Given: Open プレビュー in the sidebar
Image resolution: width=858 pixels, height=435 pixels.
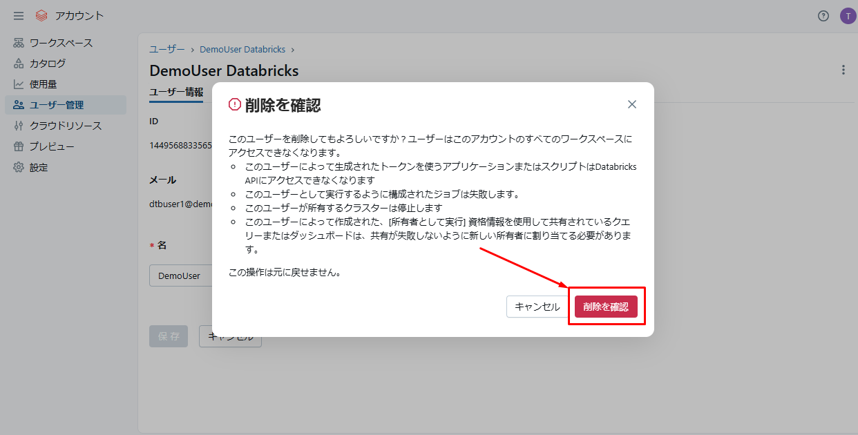Looking at the screenshot, I should (66, 146).
